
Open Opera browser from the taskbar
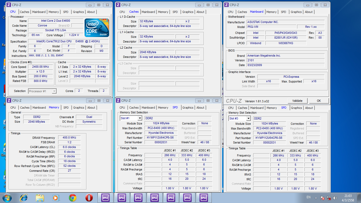pos(89,197)
